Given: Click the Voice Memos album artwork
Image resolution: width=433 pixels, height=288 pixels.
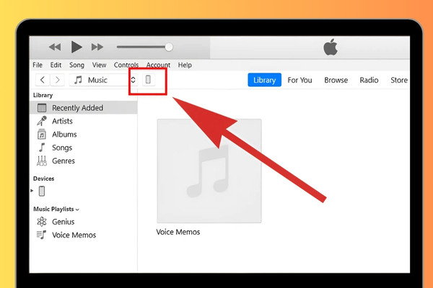Looking at the screenshot, I should 209,171.
